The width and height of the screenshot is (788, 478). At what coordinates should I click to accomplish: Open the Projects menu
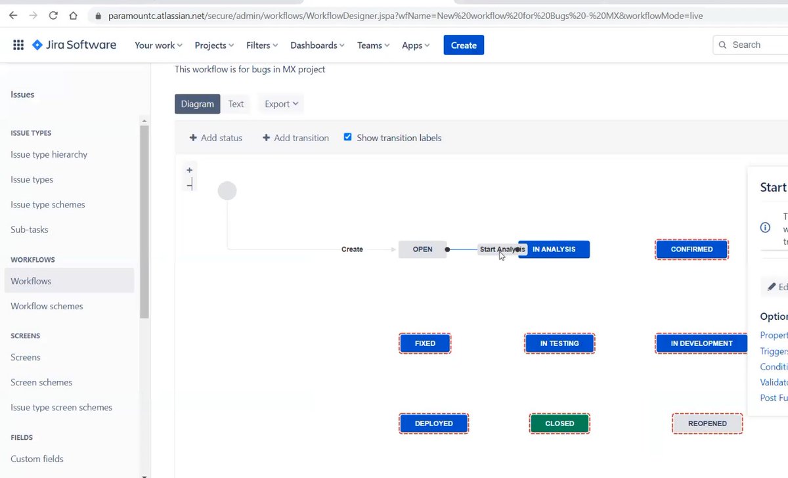(213, 45)
